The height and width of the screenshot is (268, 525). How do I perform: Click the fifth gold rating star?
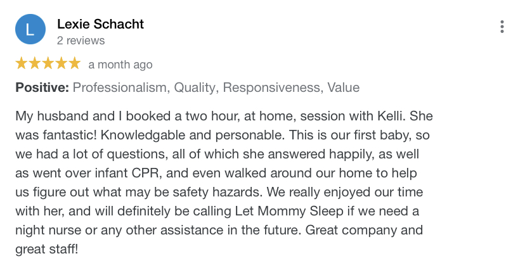[x=75, y=63]
